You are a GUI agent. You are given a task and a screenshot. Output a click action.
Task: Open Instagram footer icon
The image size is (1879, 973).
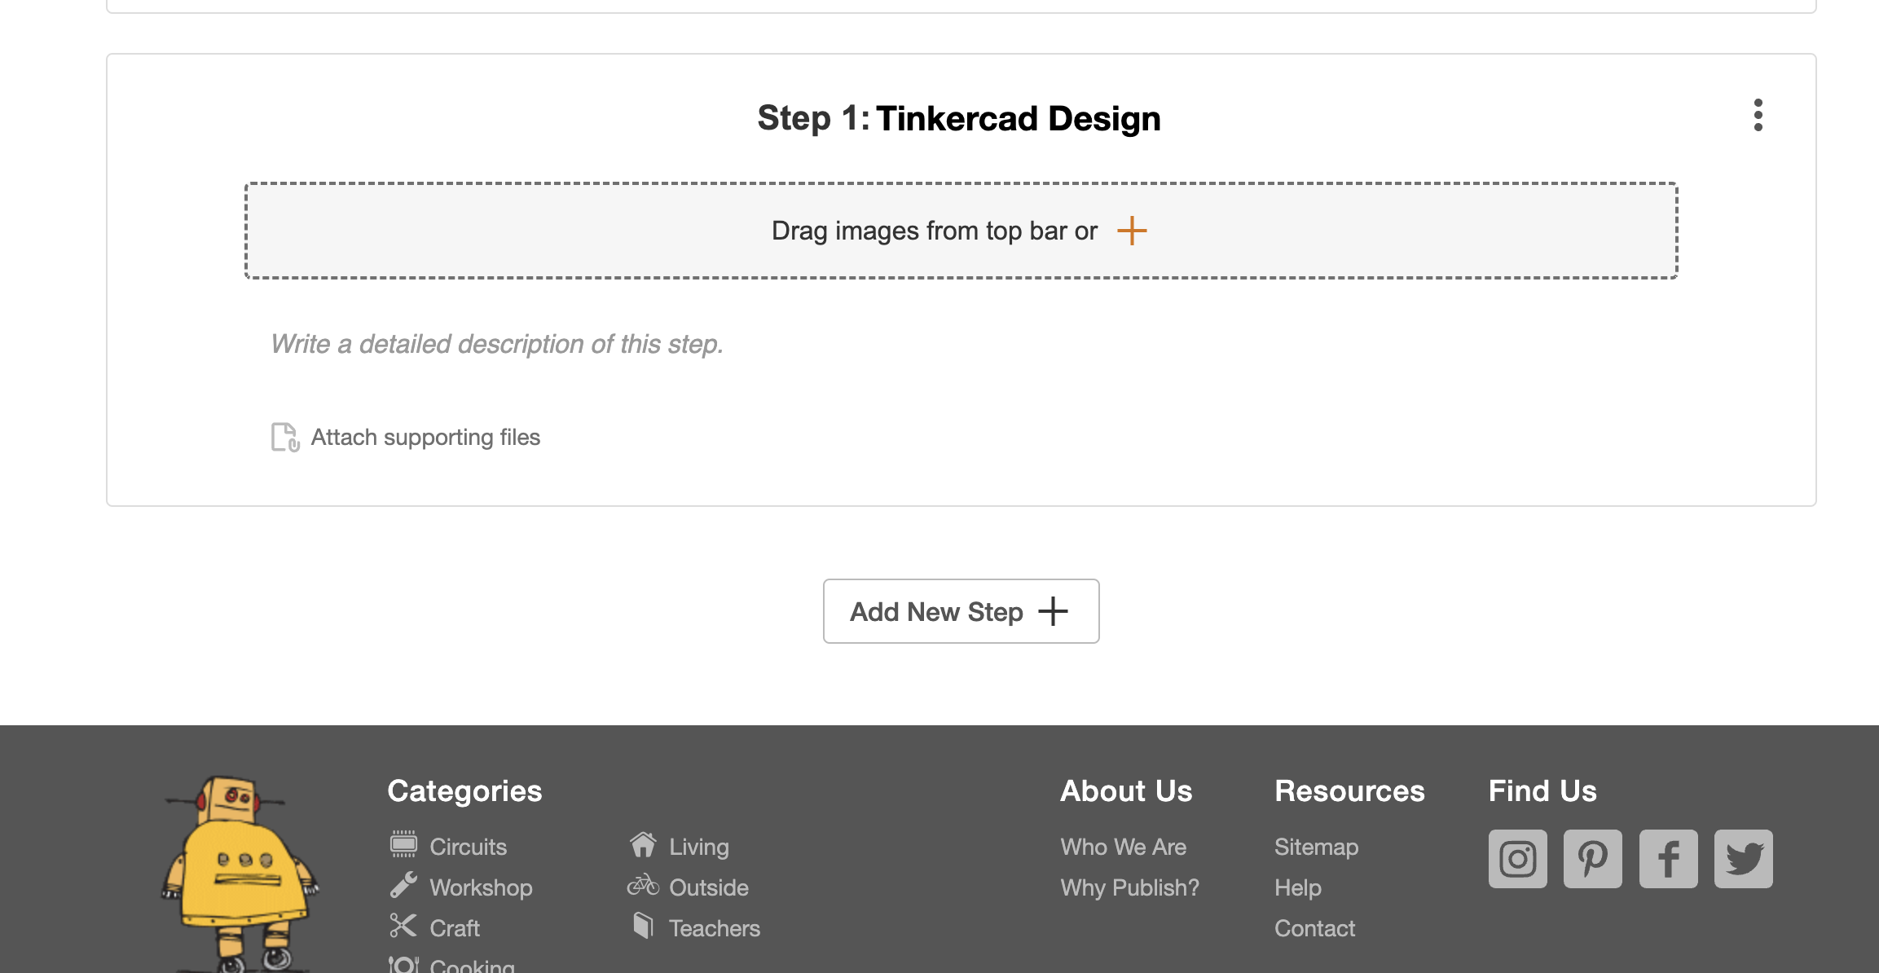pos(1517,859)
